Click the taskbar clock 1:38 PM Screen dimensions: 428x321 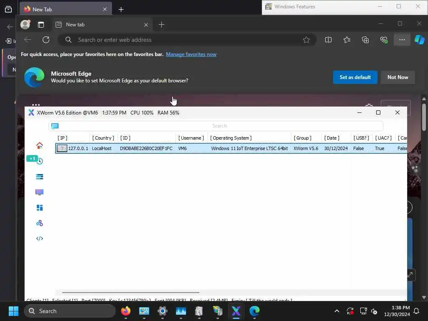pos(397,311)
